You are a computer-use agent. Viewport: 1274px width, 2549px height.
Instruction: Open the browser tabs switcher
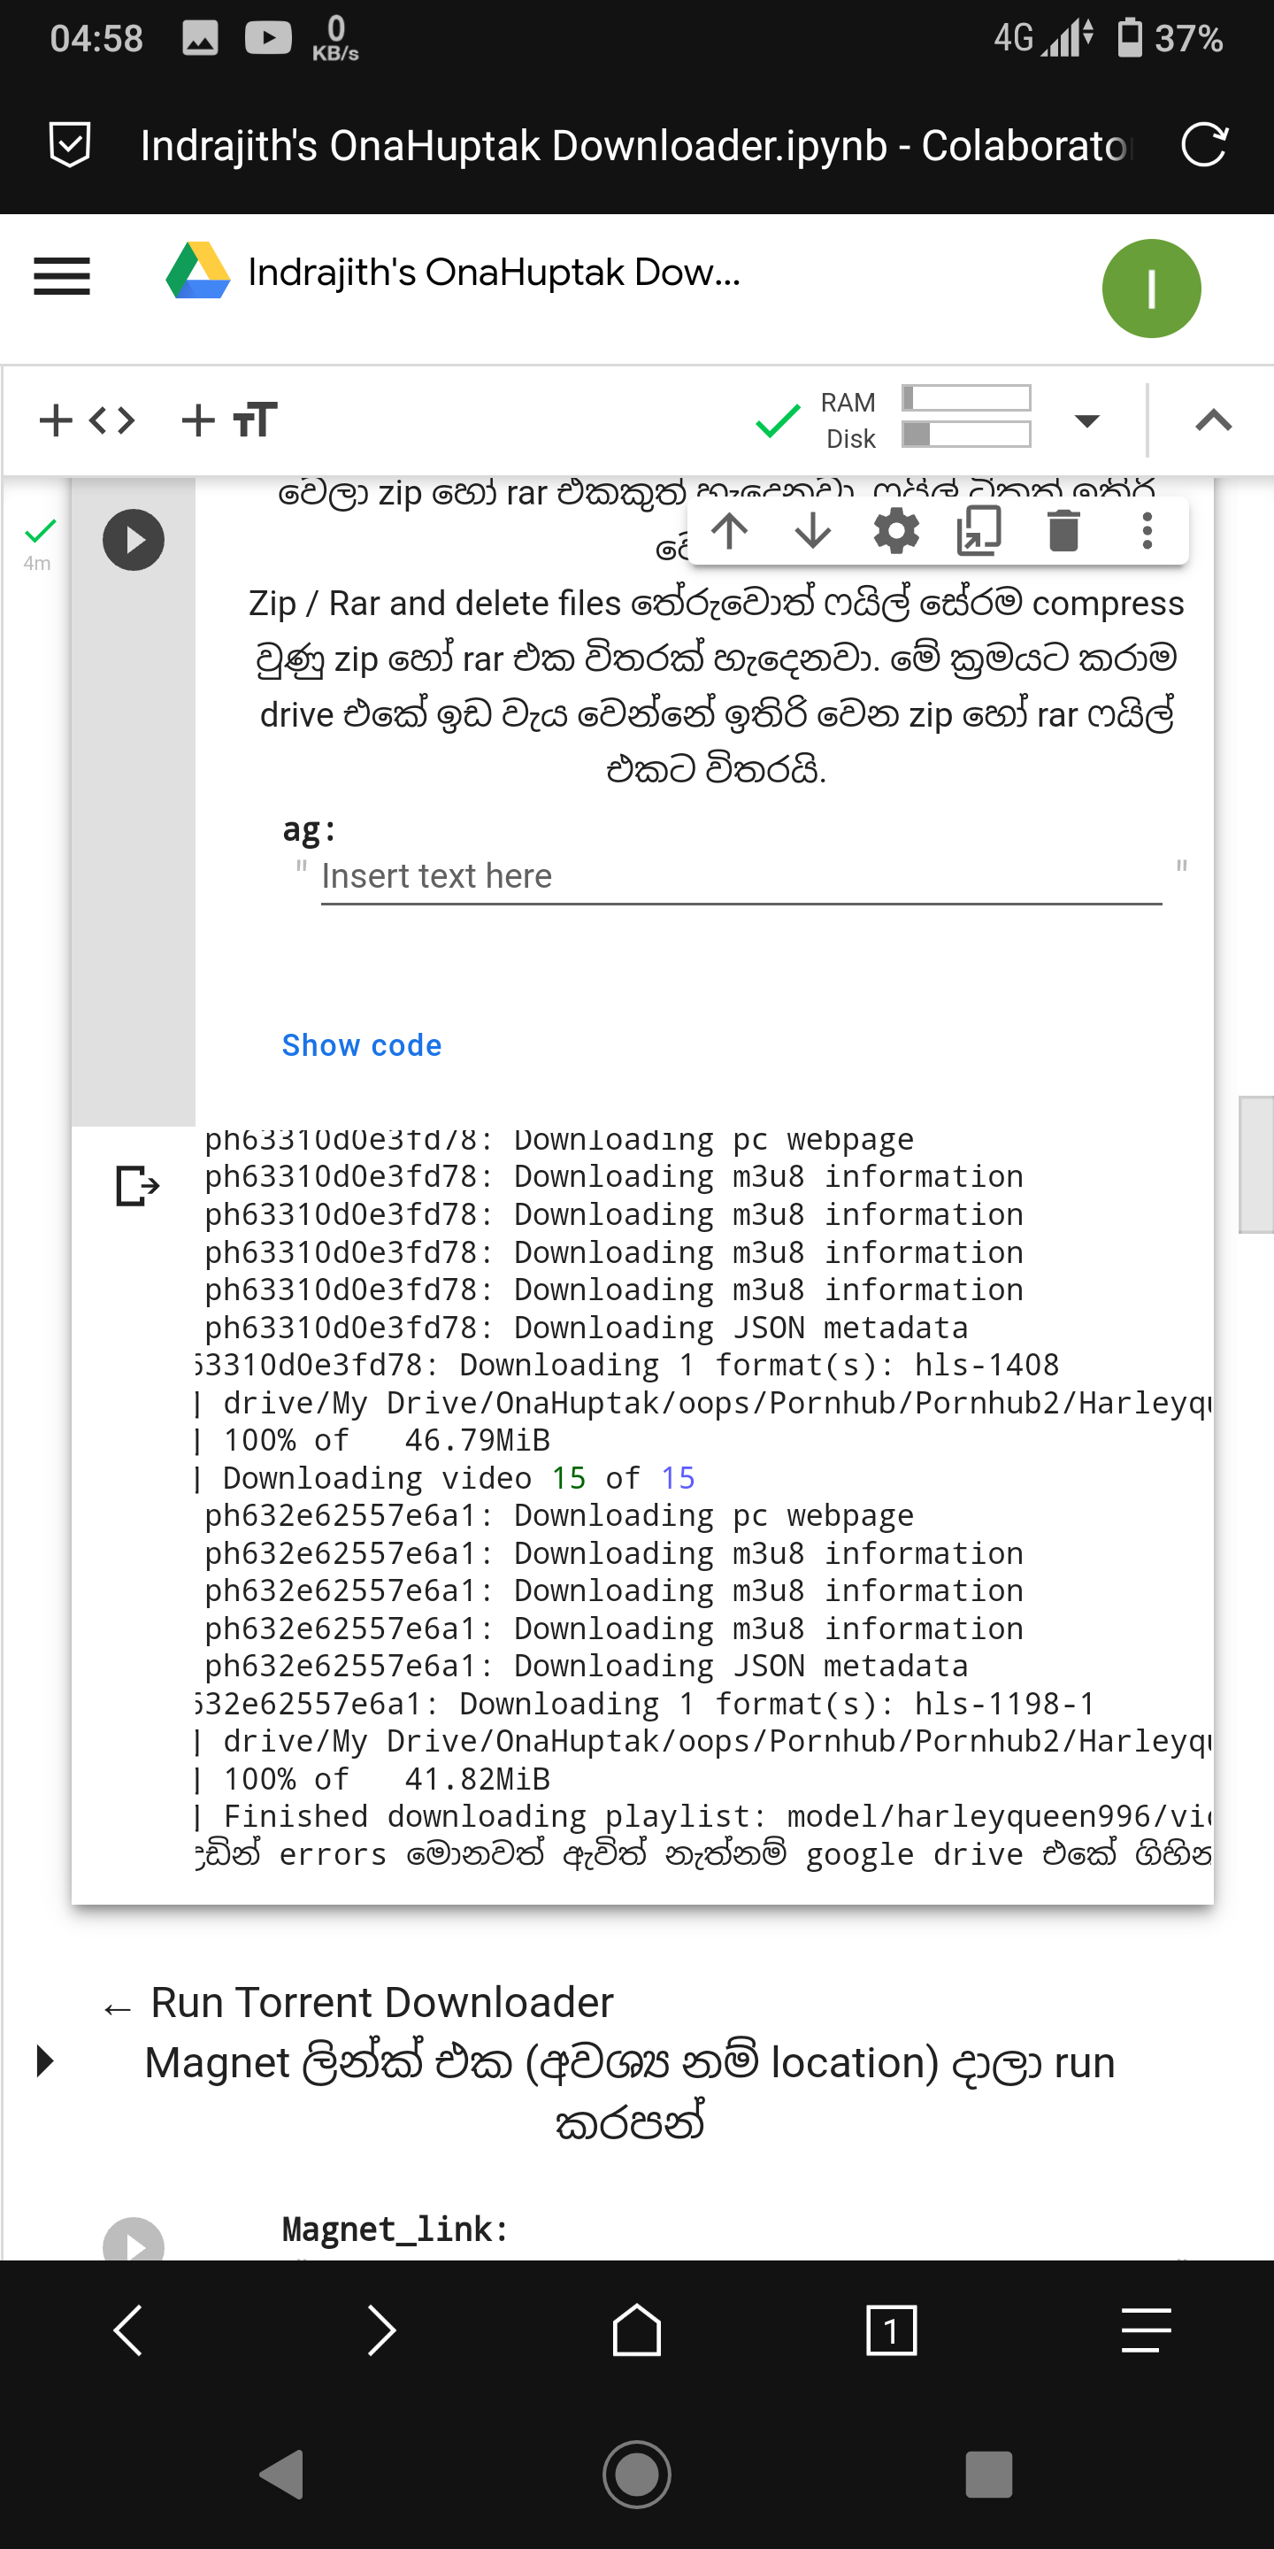tap(891, 2330)
